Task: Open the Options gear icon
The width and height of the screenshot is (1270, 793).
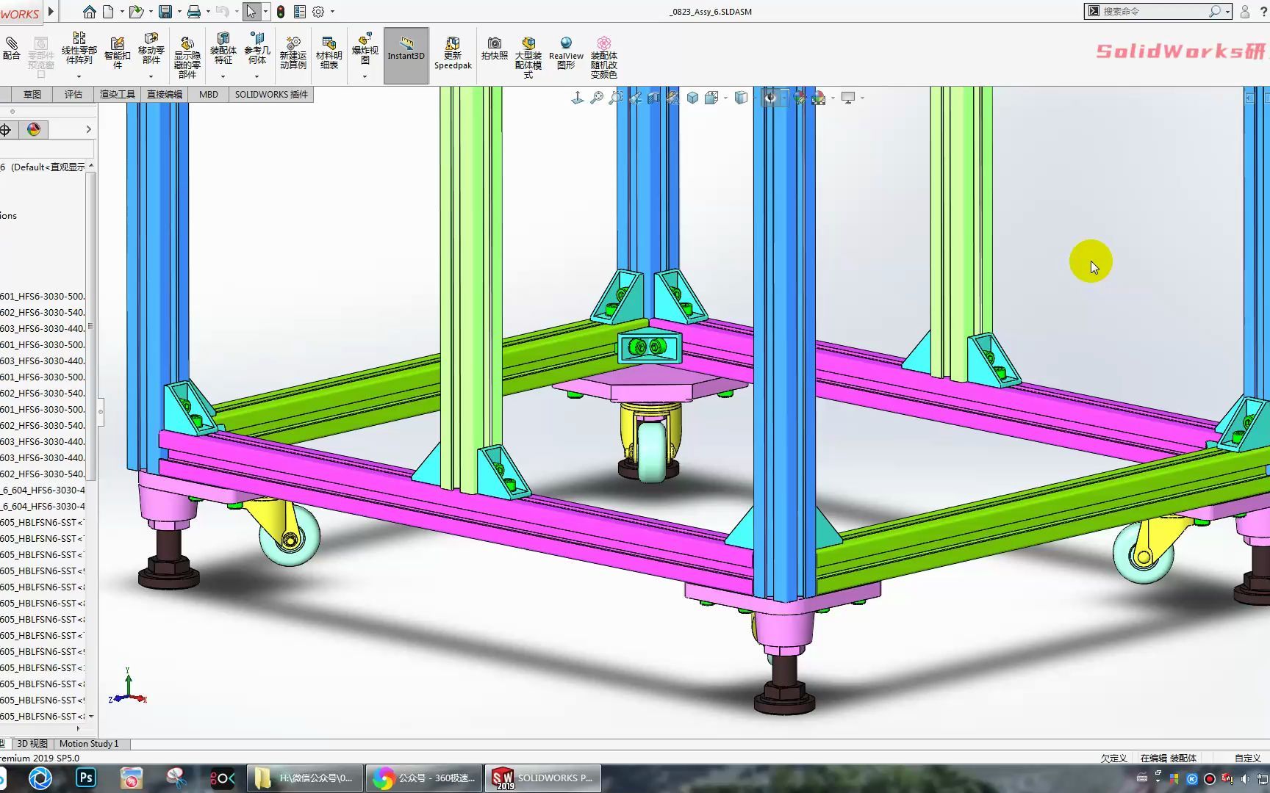Action: click(x=318, y=12)
